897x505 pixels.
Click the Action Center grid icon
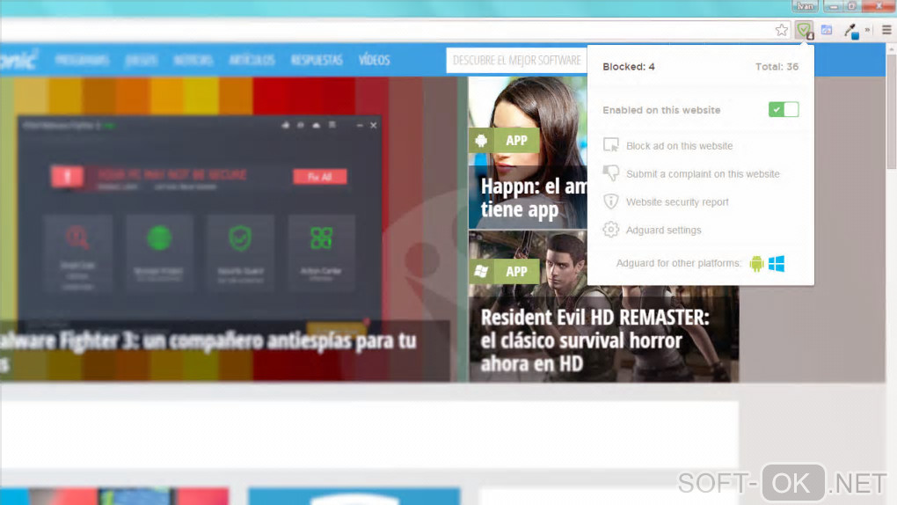tap(321, 238)
